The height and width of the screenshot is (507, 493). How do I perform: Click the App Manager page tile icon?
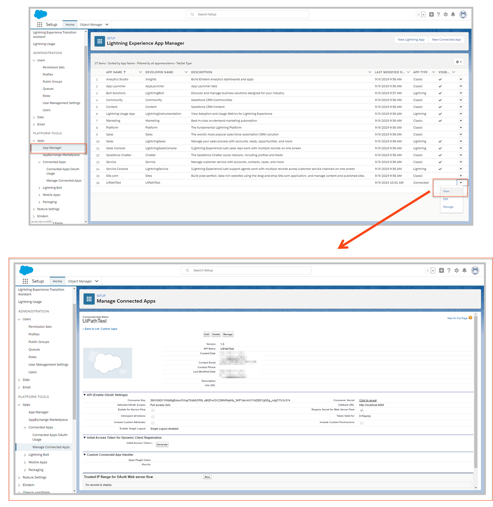coord(100,41)
